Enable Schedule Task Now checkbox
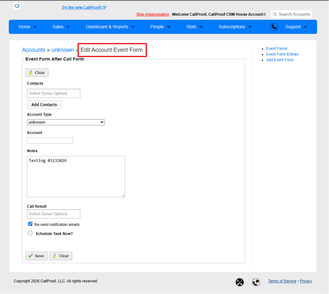 coord(30,233)
